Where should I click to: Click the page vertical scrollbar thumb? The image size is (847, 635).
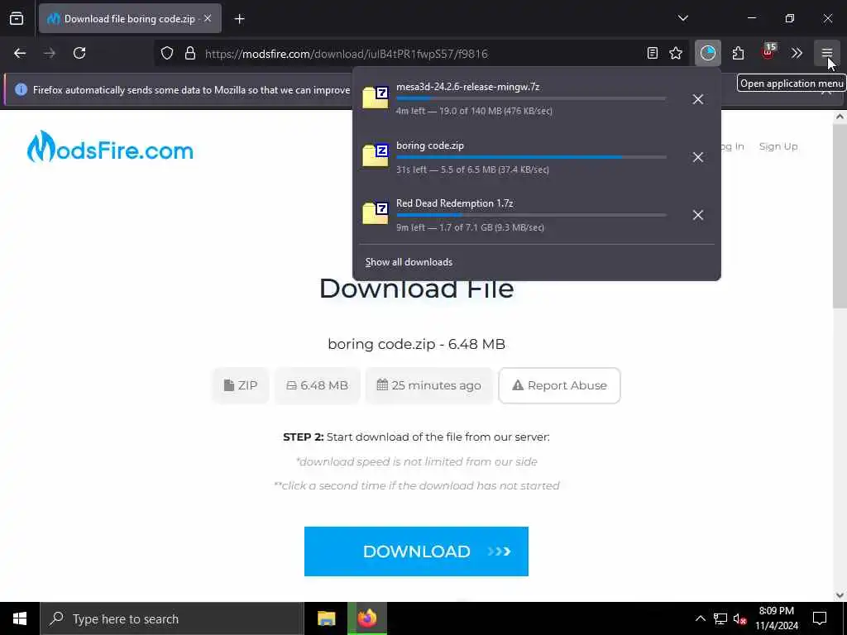click(840, 216)
